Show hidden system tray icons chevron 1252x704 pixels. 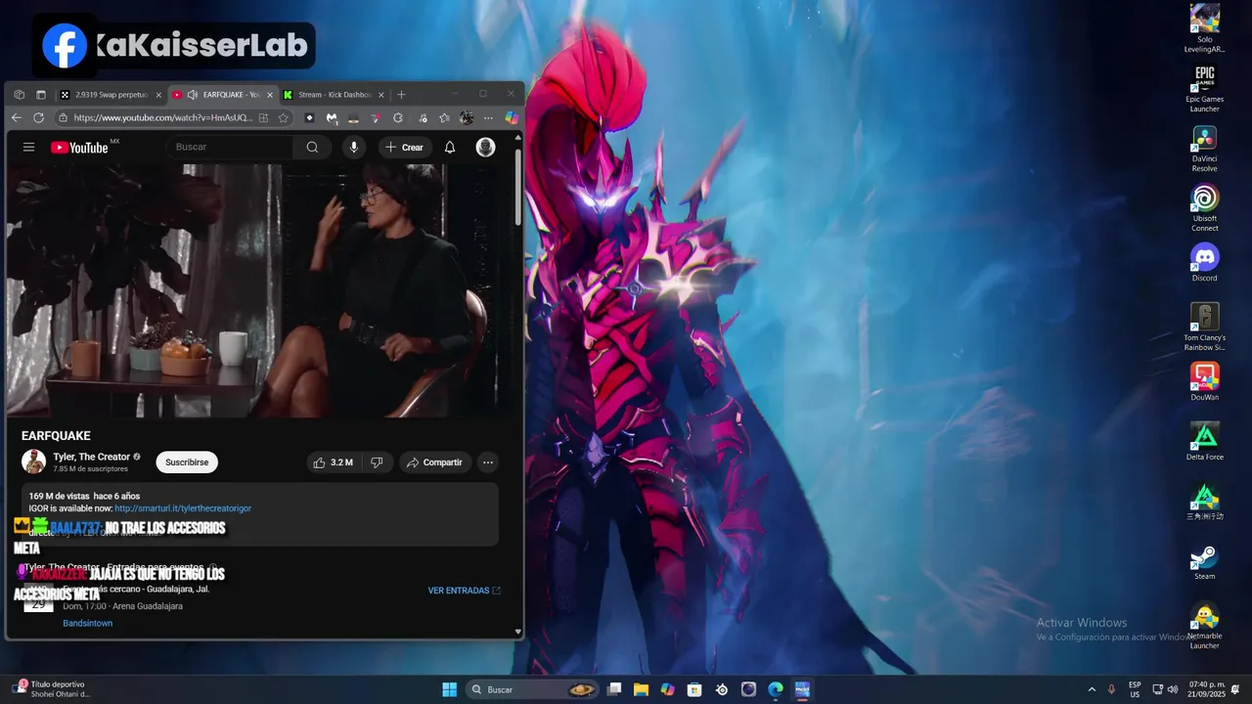[x=1092, y=689]
